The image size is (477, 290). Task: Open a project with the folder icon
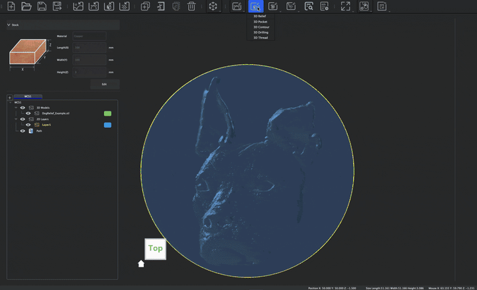26,6
